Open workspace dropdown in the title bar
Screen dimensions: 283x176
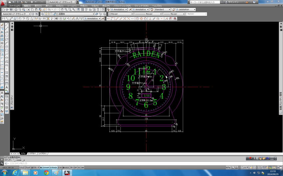click(x=61, y=2)
